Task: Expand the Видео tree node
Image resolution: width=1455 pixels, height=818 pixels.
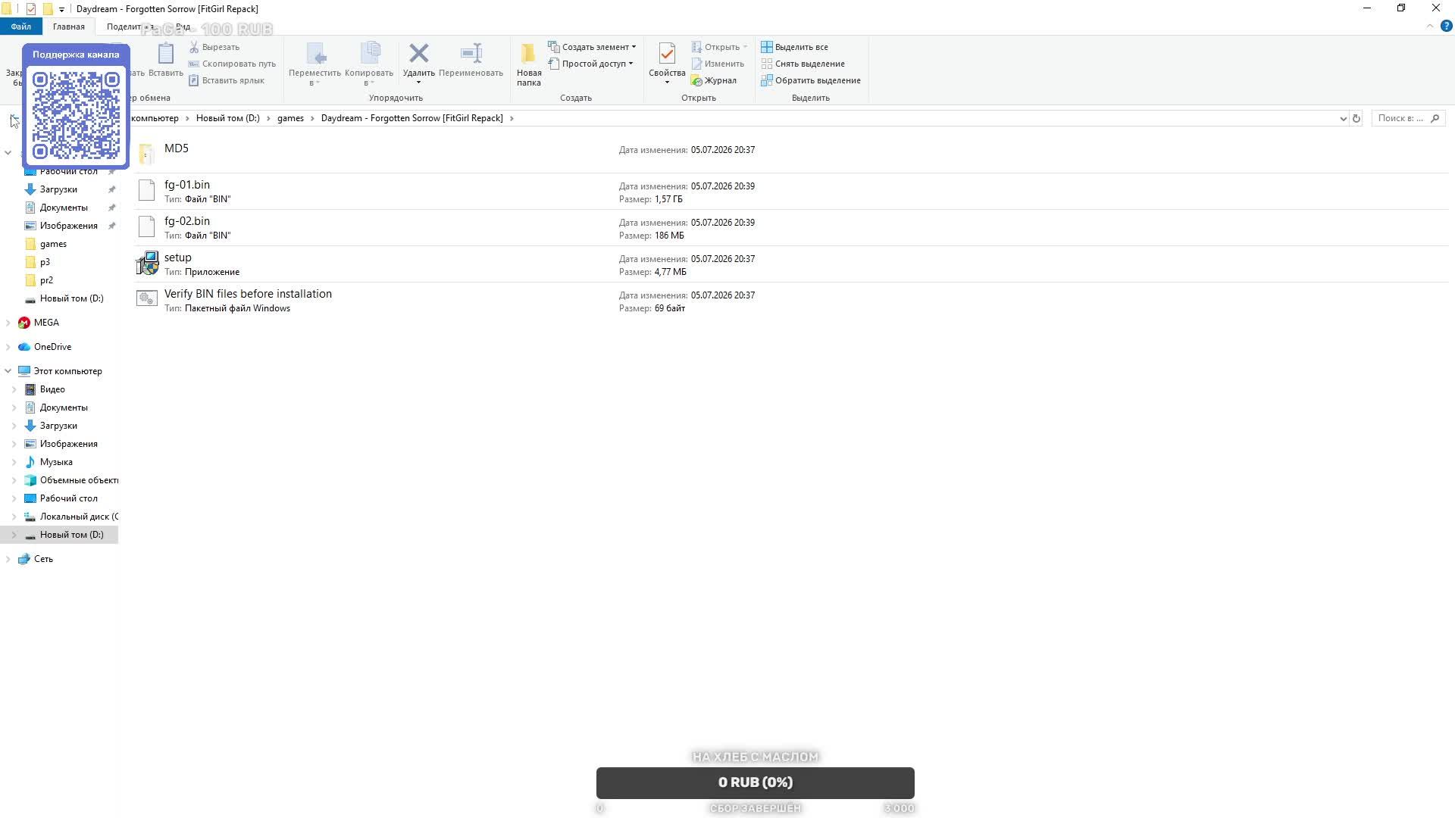Action: 14,389
